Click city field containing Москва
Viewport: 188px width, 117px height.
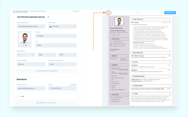coord(31,64)
